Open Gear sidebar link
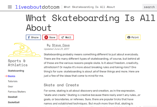 click(x=10, y=87)
